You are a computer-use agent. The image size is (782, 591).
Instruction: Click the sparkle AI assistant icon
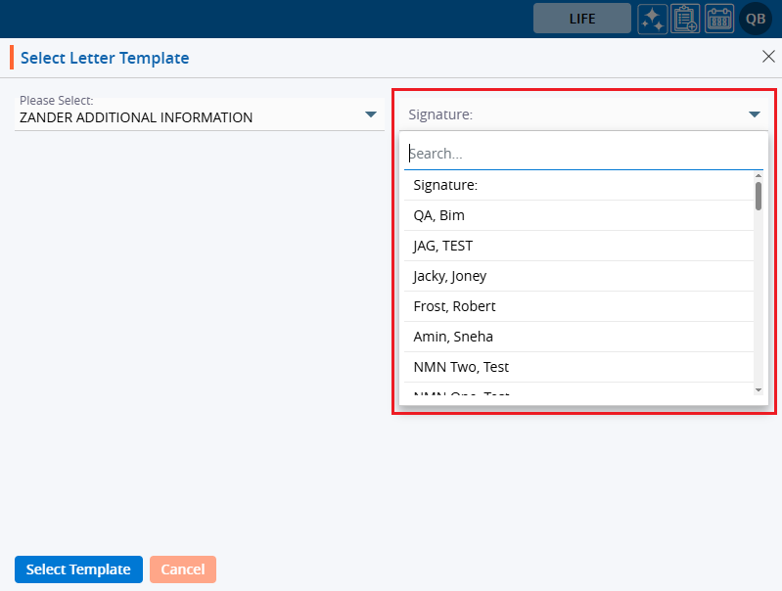point(653,19)
